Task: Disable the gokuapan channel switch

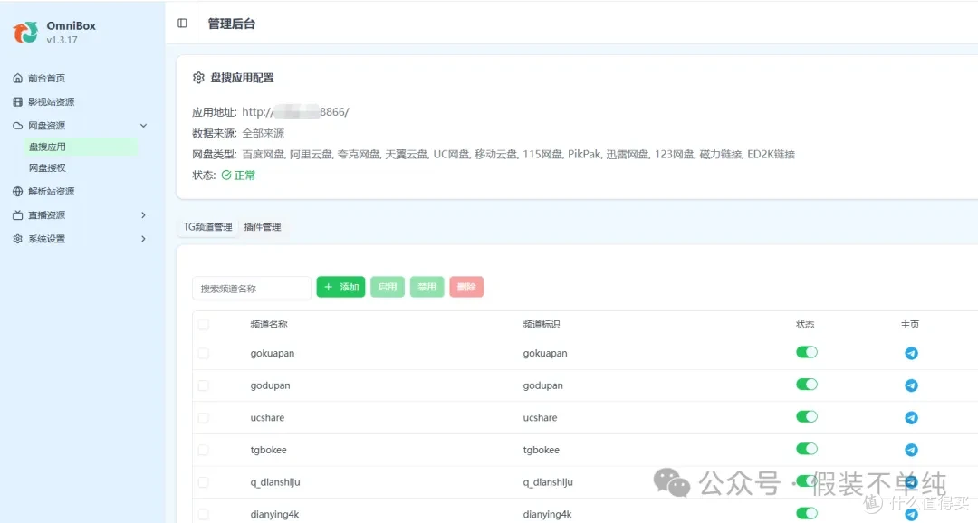Action: click(807, 352)
